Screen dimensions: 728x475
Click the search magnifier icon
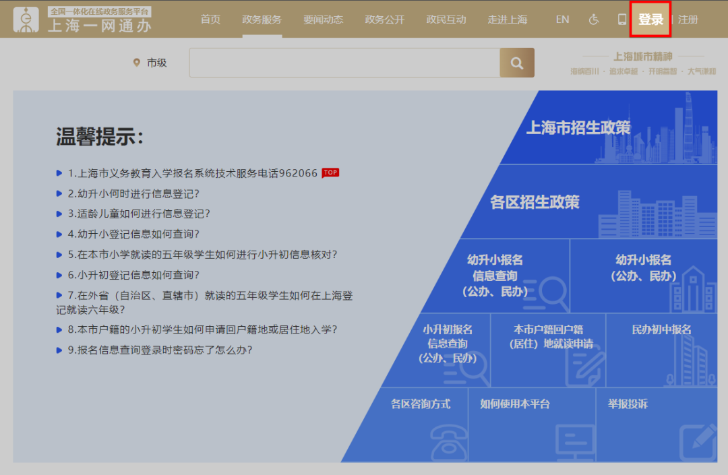point(517,62)
